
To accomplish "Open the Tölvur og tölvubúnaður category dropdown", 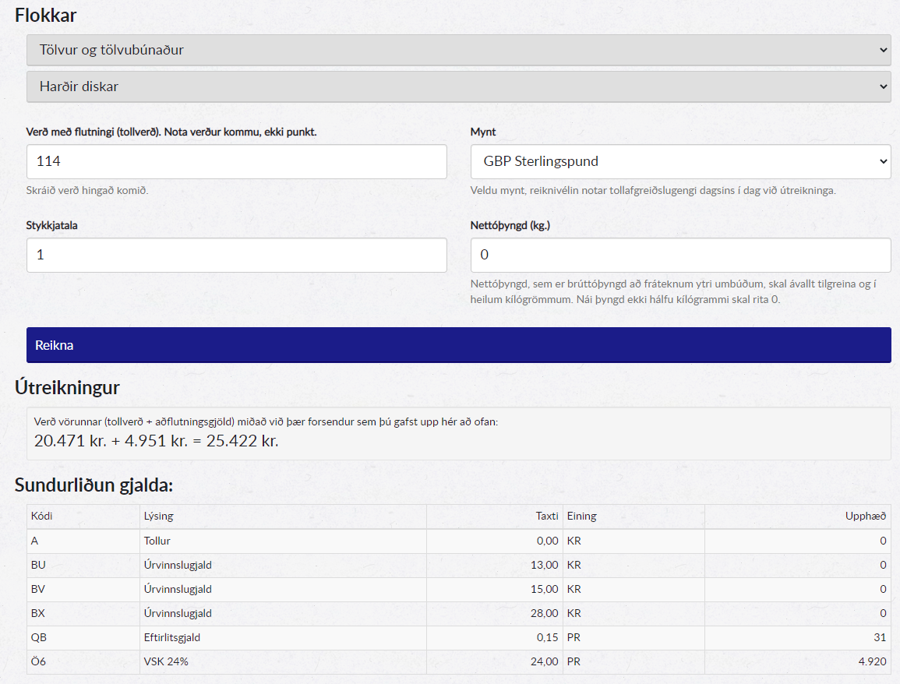I will tap(458, 50).
